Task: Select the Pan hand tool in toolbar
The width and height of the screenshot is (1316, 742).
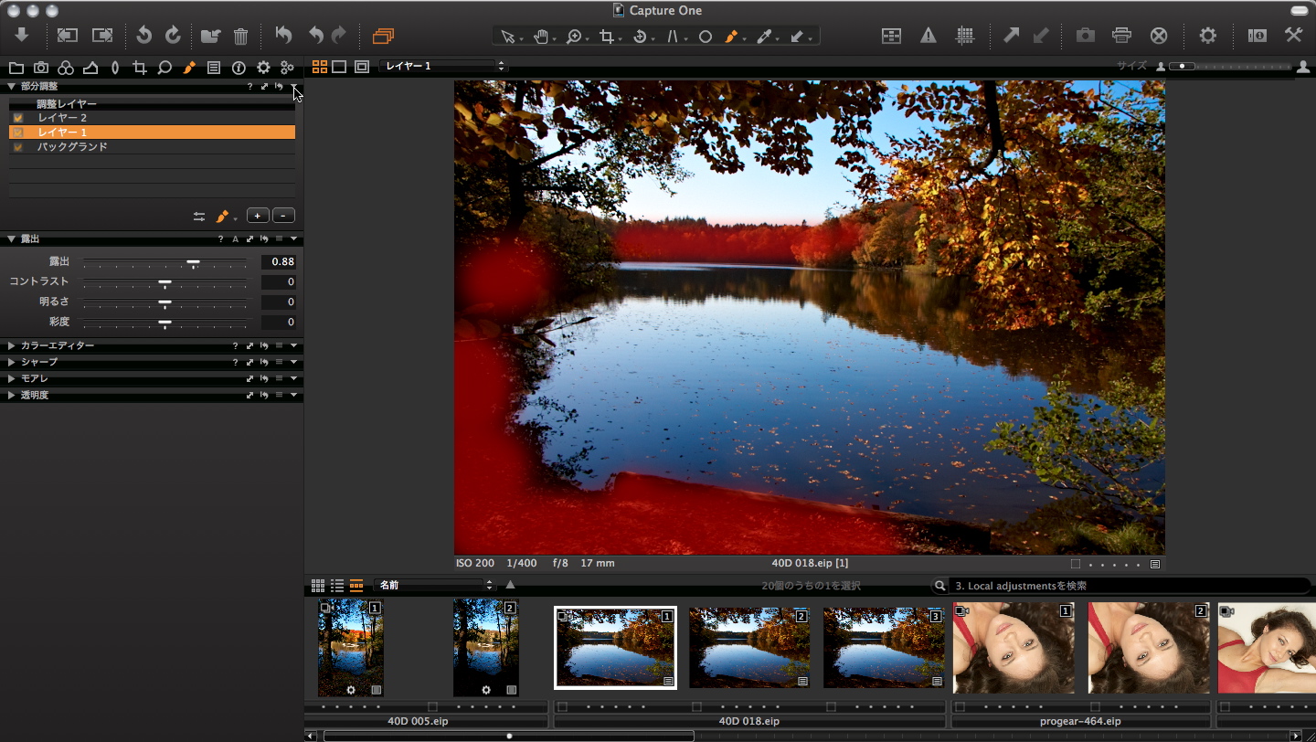Action: (x=542, y=37)
